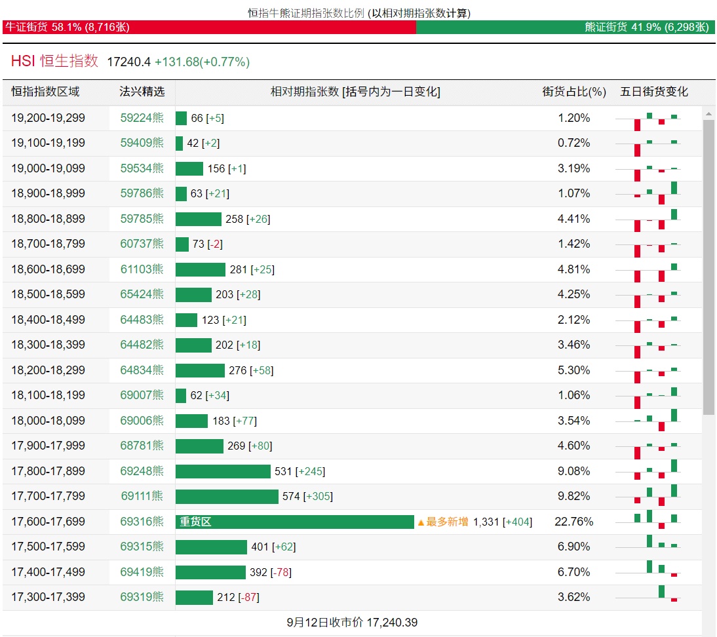
Task: Click the red 牛证街货 58.1% bar segment
Action: 209,27
